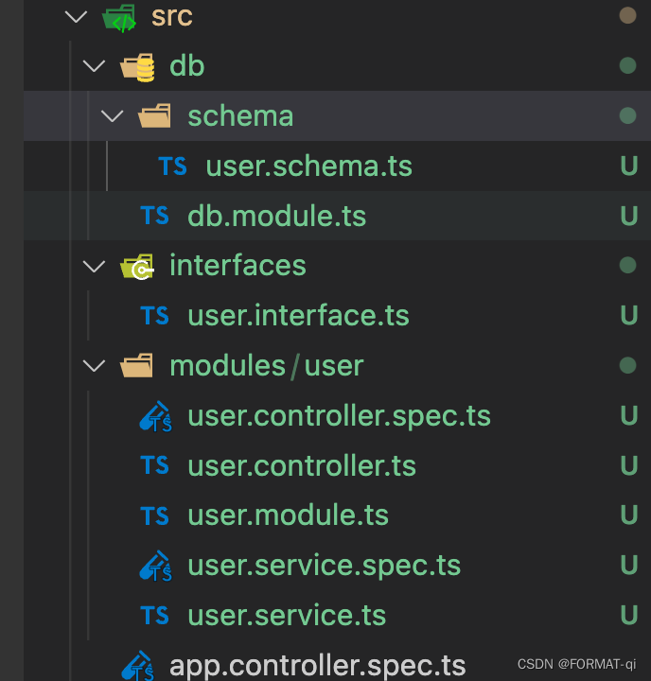Select the schema folder name
This screenshot has height=681, width=651.
pos(240,116)
